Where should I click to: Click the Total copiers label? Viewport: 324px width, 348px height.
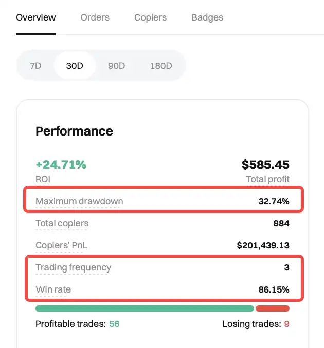click(62, 223)
